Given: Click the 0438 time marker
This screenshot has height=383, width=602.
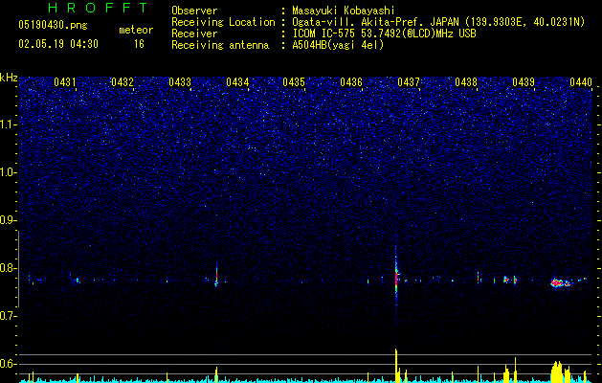Looking at the screenshot, I should 466,82.
